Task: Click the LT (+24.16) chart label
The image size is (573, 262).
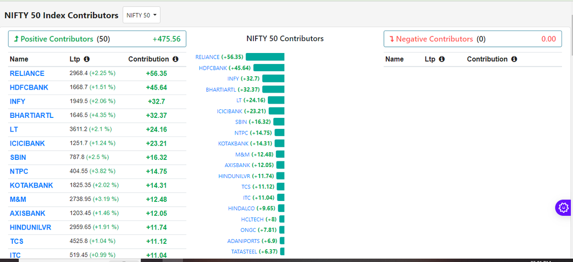Action: [251, 100]
